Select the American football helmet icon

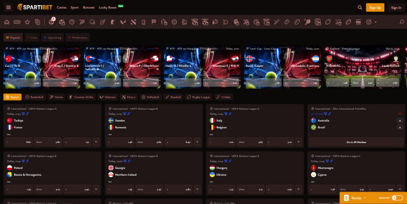point(92,22)
